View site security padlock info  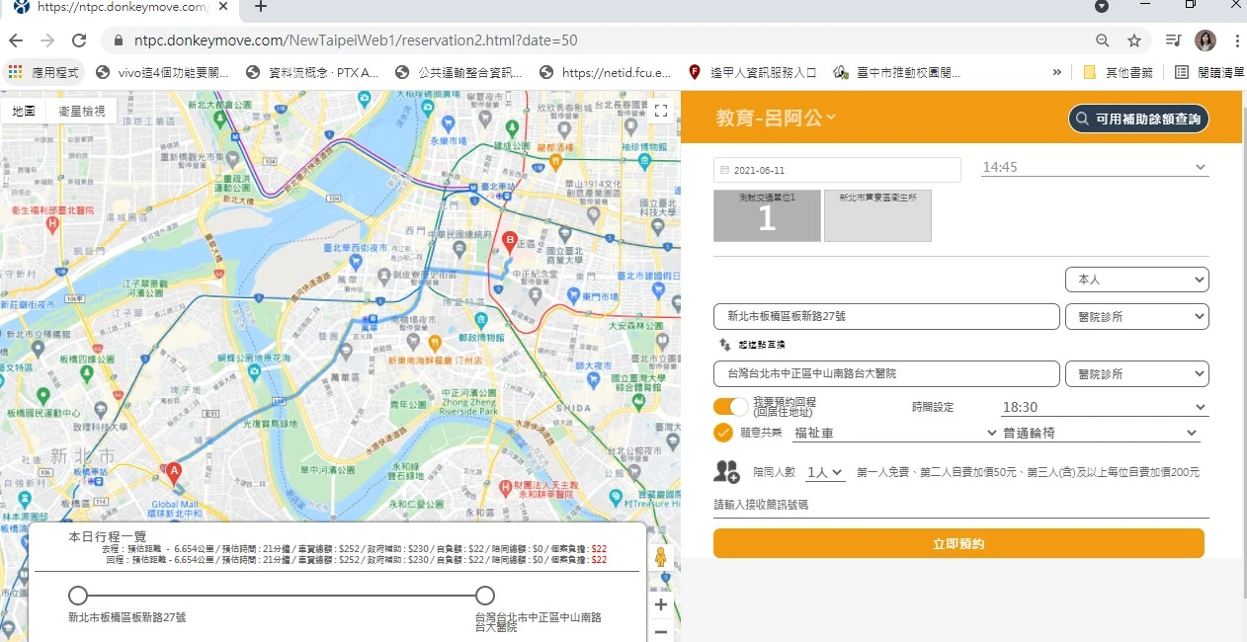(x=118, y=40)
